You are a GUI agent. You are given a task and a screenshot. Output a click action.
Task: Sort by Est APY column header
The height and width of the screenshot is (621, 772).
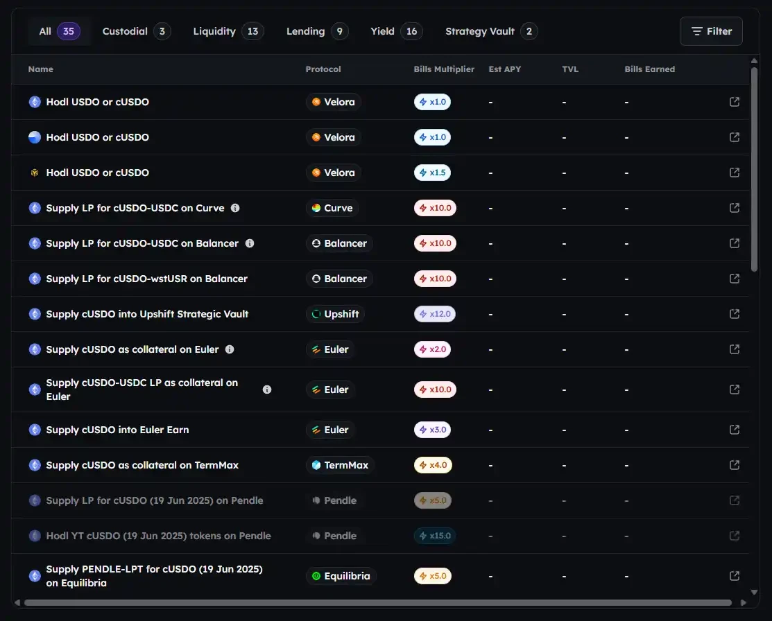pyautogui.click(x=504, y=69)
